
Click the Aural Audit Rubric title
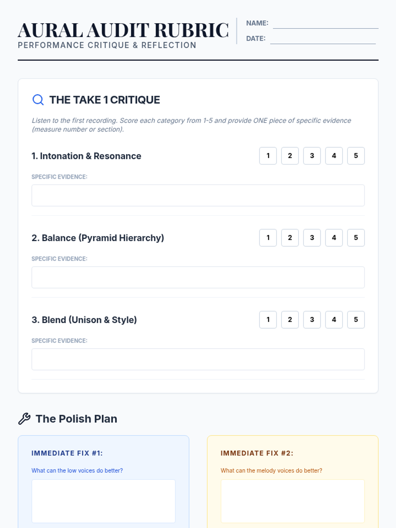123,30
